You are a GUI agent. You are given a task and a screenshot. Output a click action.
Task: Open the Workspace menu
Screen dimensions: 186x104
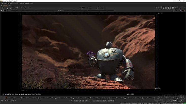(x=10, y=3)
